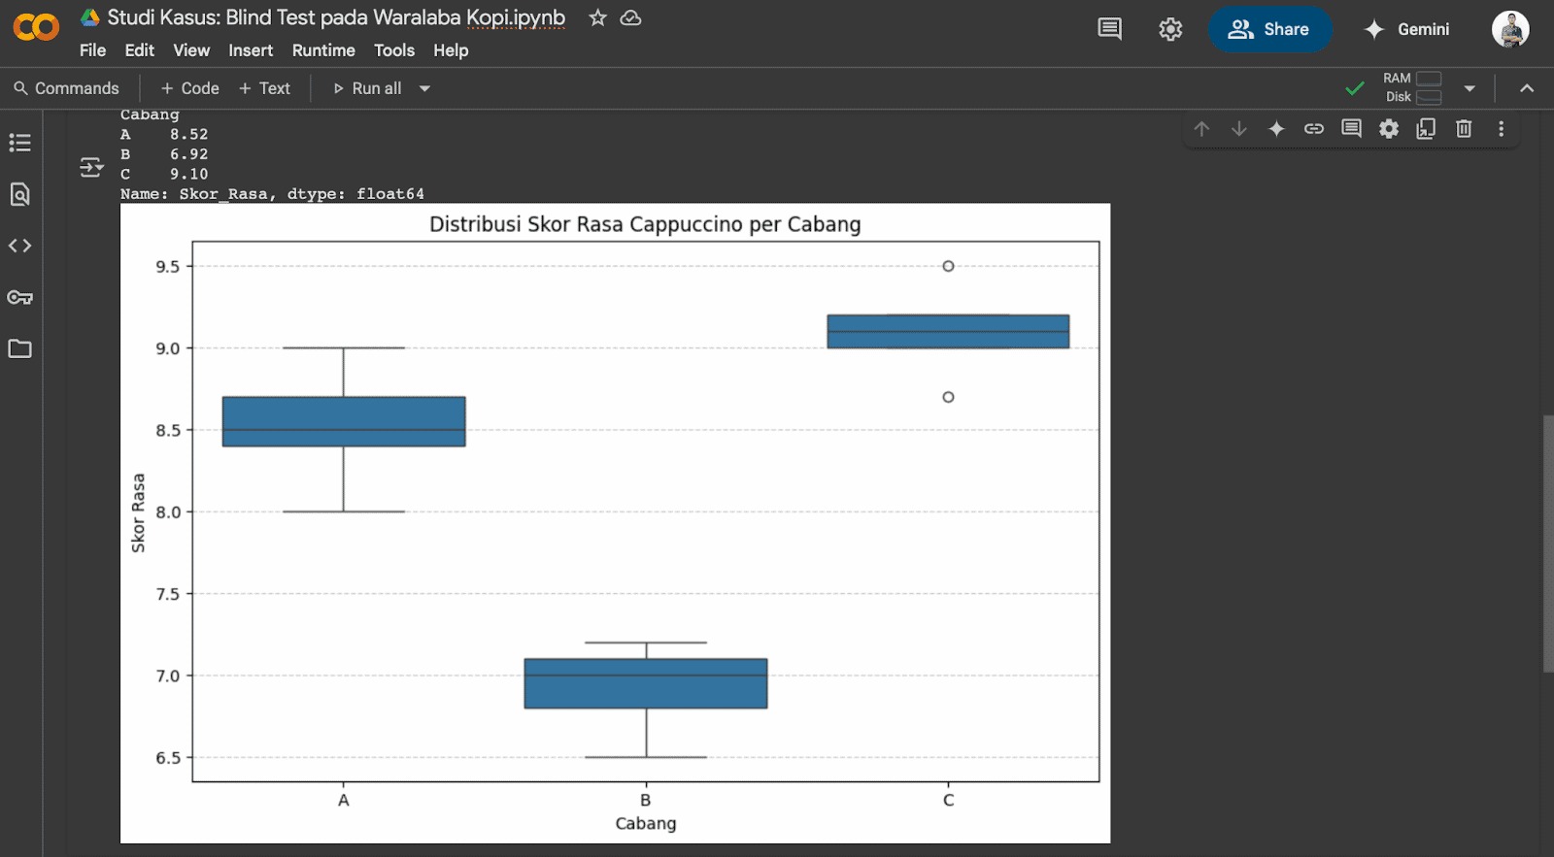Screen dimensions: 1554x857
Task: Open the Files folder panel
Action: click(x=19, y=349)
